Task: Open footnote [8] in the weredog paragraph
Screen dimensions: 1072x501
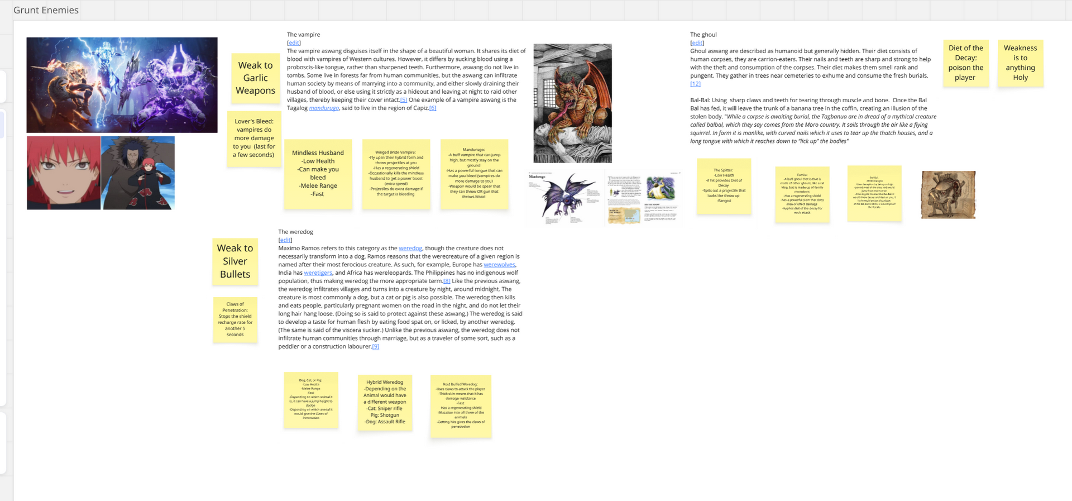Action: point(447,281)
